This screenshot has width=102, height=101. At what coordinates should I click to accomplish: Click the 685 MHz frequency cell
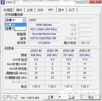[52, 55]
